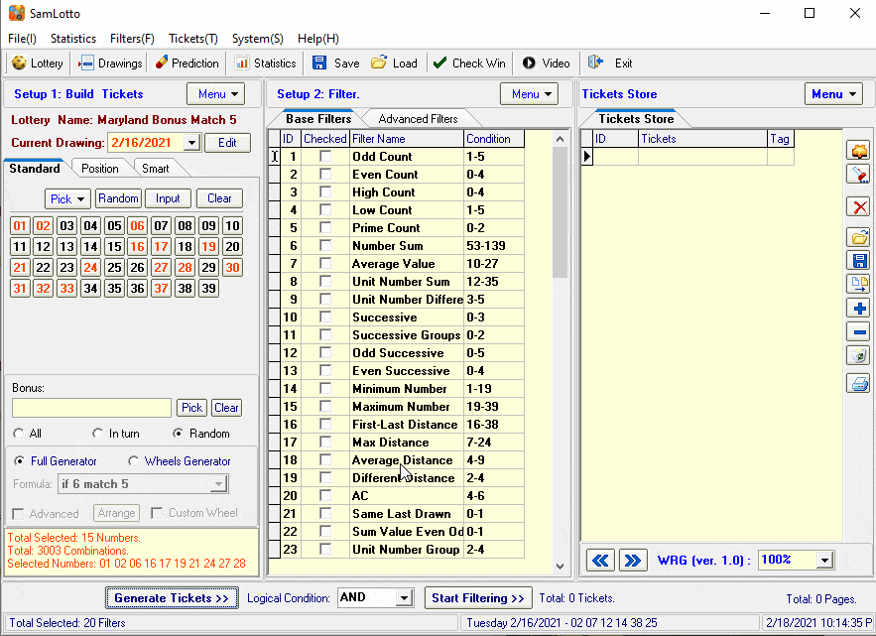Select the In turn bonus radio button

98,434
